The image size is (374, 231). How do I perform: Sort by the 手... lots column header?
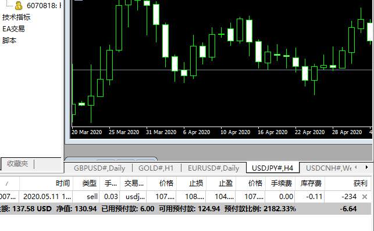pos(111,183)
